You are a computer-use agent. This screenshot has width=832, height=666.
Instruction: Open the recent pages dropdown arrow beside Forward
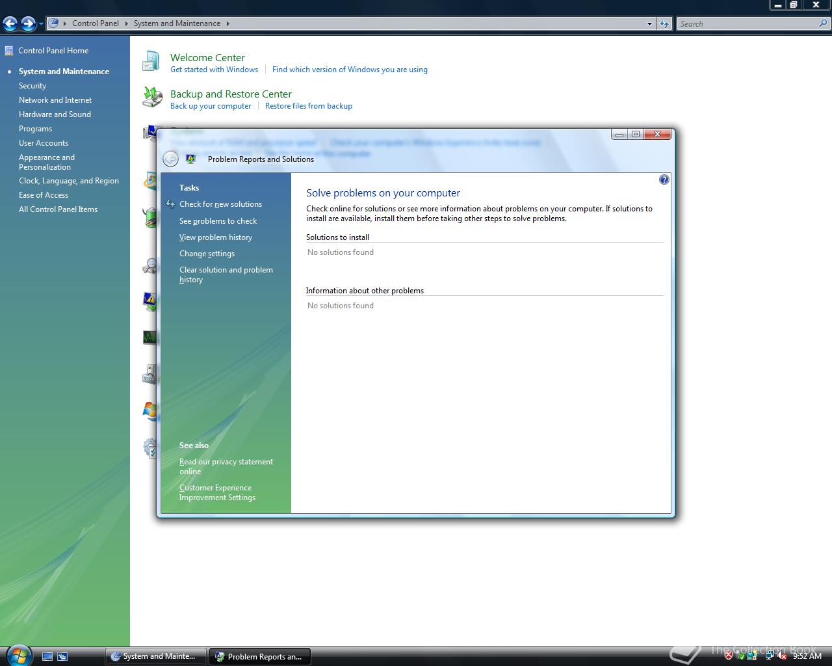pos(41,24)
